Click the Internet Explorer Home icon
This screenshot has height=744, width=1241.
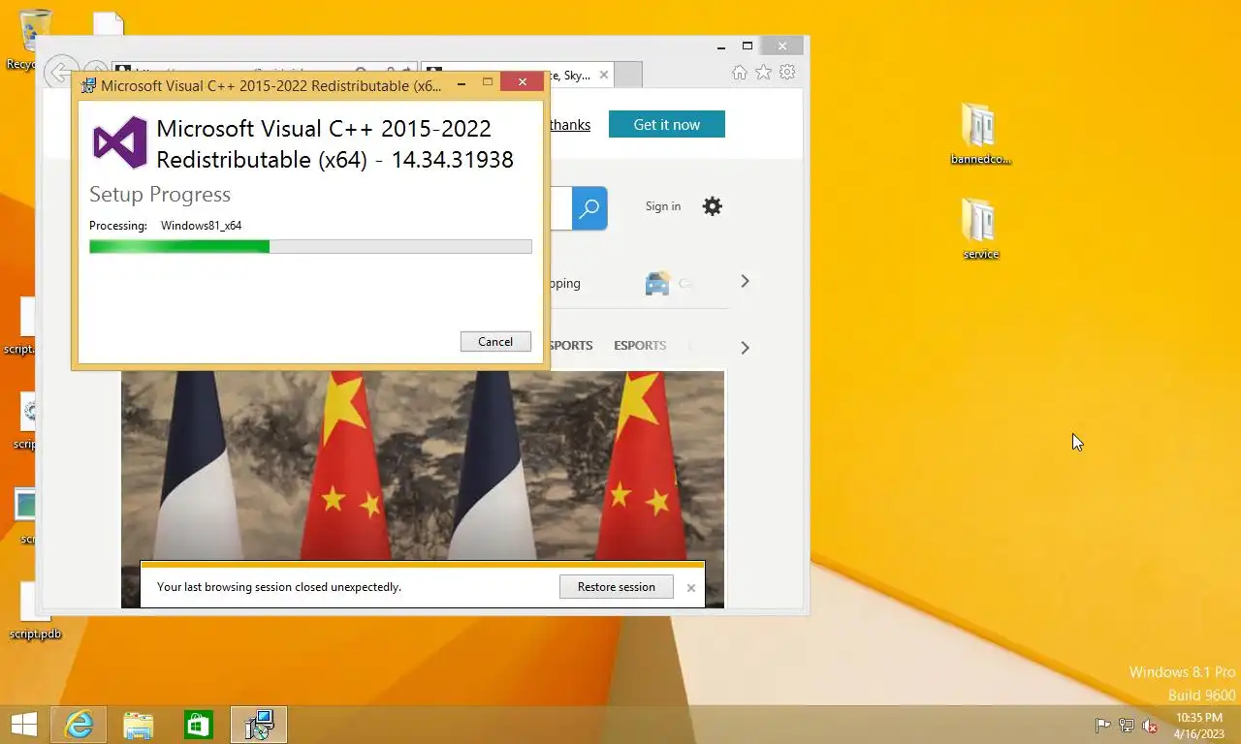[740, 73]
